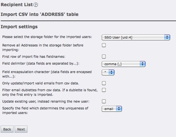Click the 'Field delimiter' label text
176x137 pixels.
click(x=41, y=63)
